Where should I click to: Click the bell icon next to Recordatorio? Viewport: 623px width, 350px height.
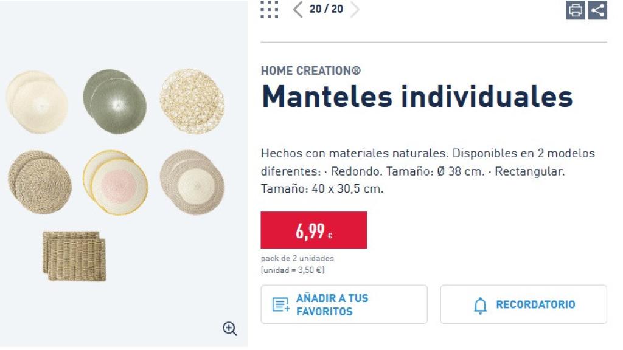481,304
